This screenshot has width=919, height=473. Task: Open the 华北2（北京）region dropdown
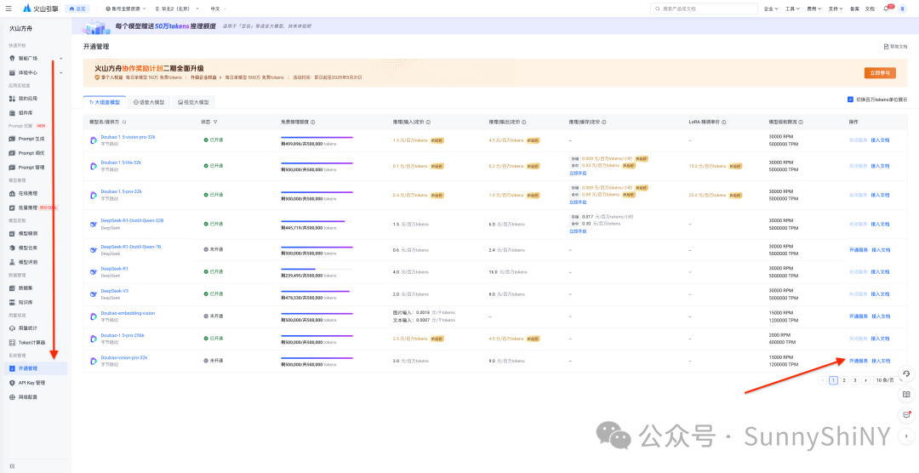176,9
